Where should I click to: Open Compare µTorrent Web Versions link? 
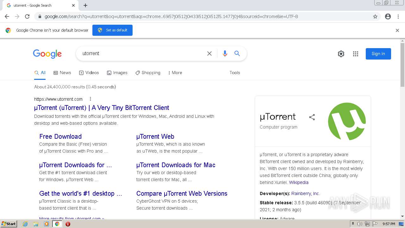pos(182,193)
